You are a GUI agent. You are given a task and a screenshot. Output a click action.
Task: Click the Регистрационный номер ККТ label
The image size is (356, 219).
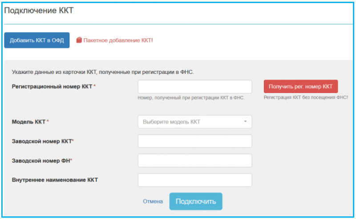click(x=53, y=86)
